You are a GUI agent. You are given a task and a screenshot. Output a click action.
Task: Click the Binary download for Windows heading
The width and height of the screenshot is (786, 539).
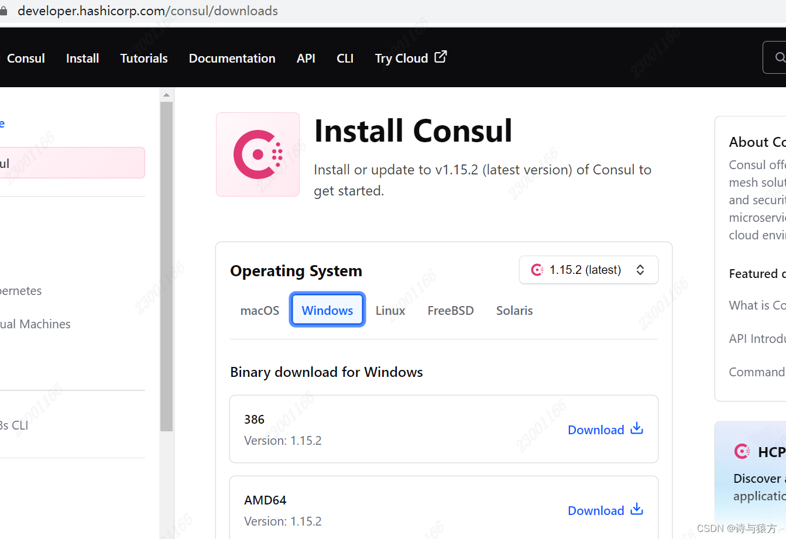(x=327, y=372)
